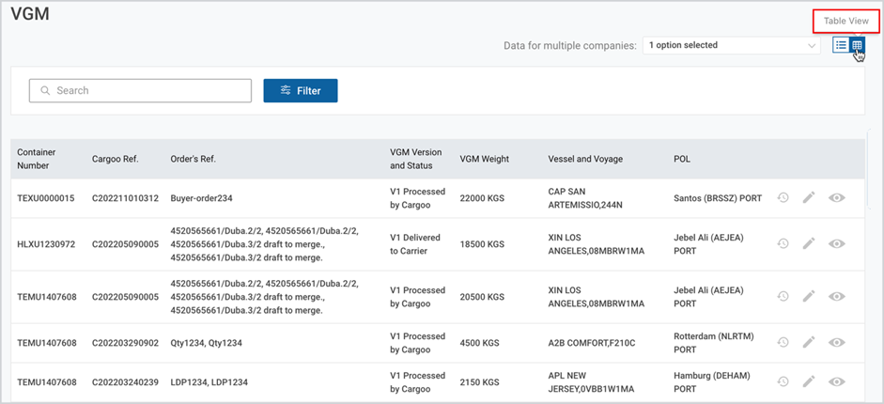
Task: Show history for the 20500 KGS row
Action: click(x=783, y=296)
